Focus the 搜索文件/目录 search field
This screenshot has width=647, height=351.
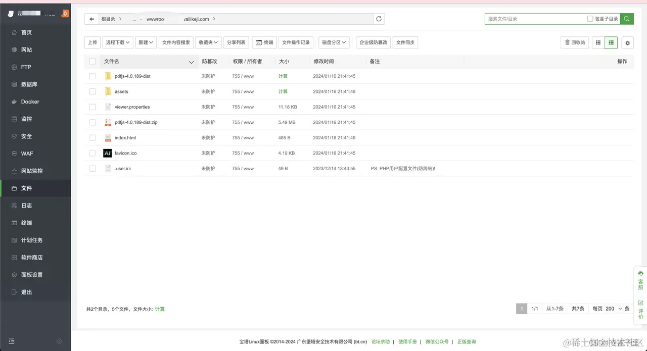(535, 19)
